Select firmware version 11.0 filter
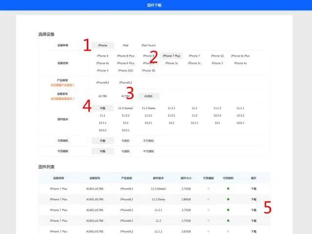 [x=195, y=116]
